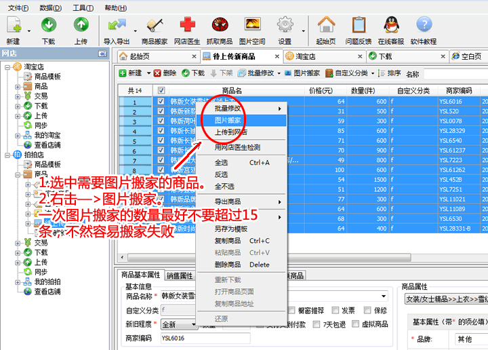Screen dimensions: 488x350
Task: Collapse the 网店 side panel pin icon
Action: [x=102, y=54]
